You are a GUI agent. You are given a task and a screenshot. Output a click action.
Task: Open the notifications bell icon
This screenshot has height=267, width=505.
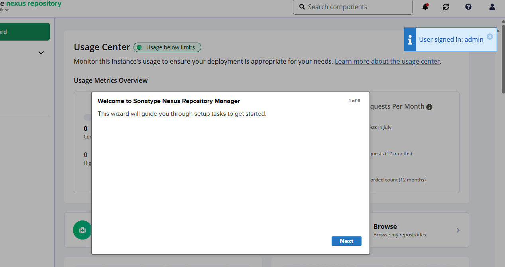(425, 7)
